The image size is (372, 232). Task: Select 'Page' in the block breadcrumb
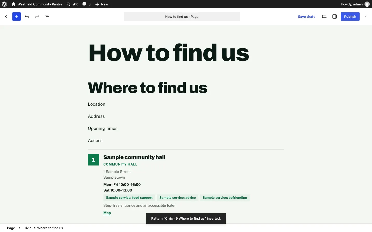pyautogui.click(x=11, y=228)
